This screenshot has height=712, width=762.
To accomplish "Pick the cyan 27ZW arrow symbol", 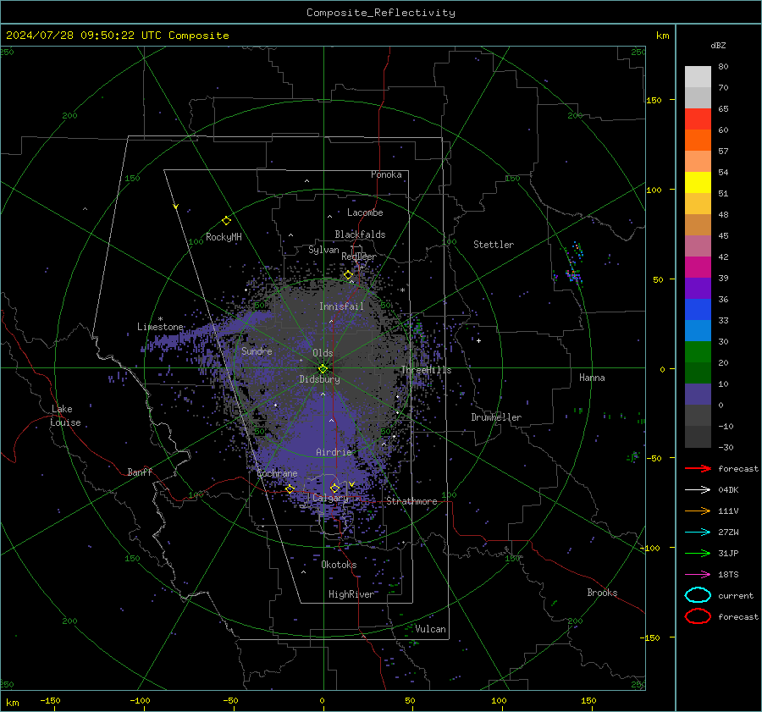I will pyautogui.click(x=698, y=533).
